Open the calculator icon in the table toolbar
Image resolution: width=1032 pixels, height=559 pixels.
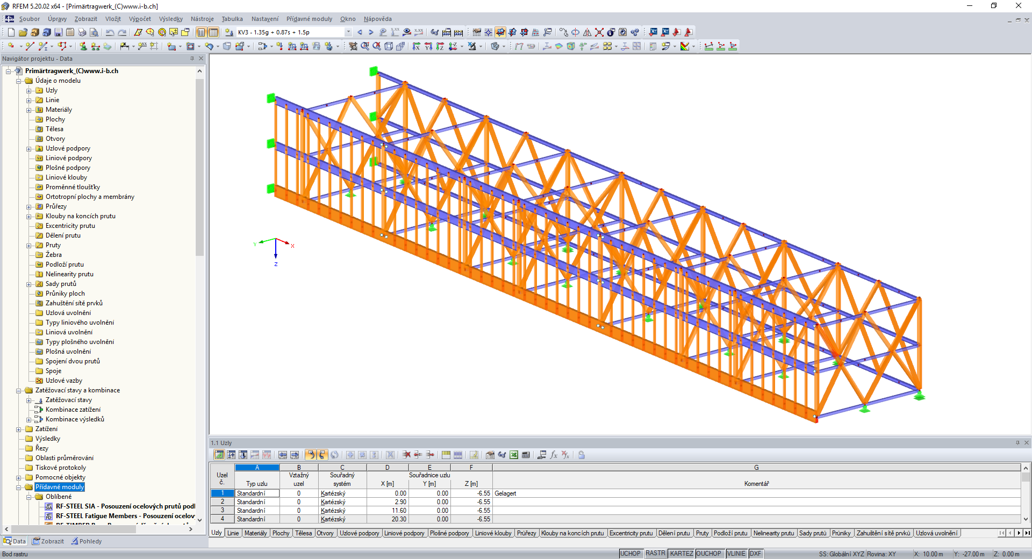[527, 455]
